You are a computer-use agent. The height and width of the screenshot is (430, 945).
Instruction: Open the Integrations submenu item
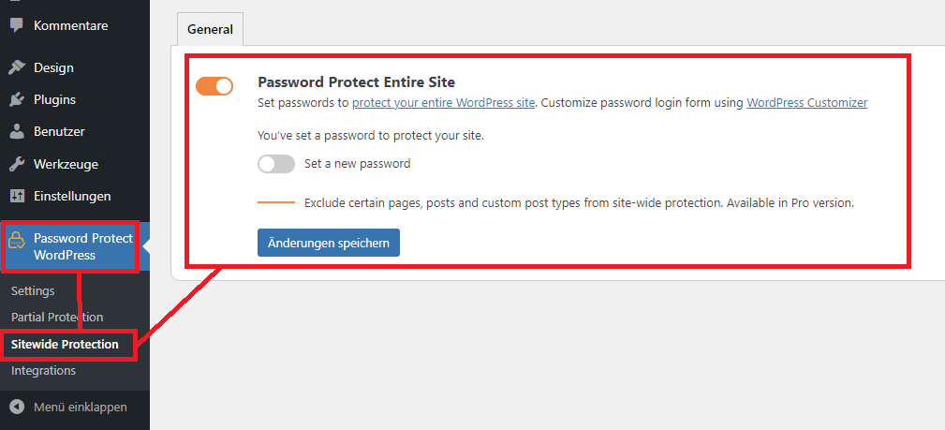pyautogui.click(x=43, y=370)
